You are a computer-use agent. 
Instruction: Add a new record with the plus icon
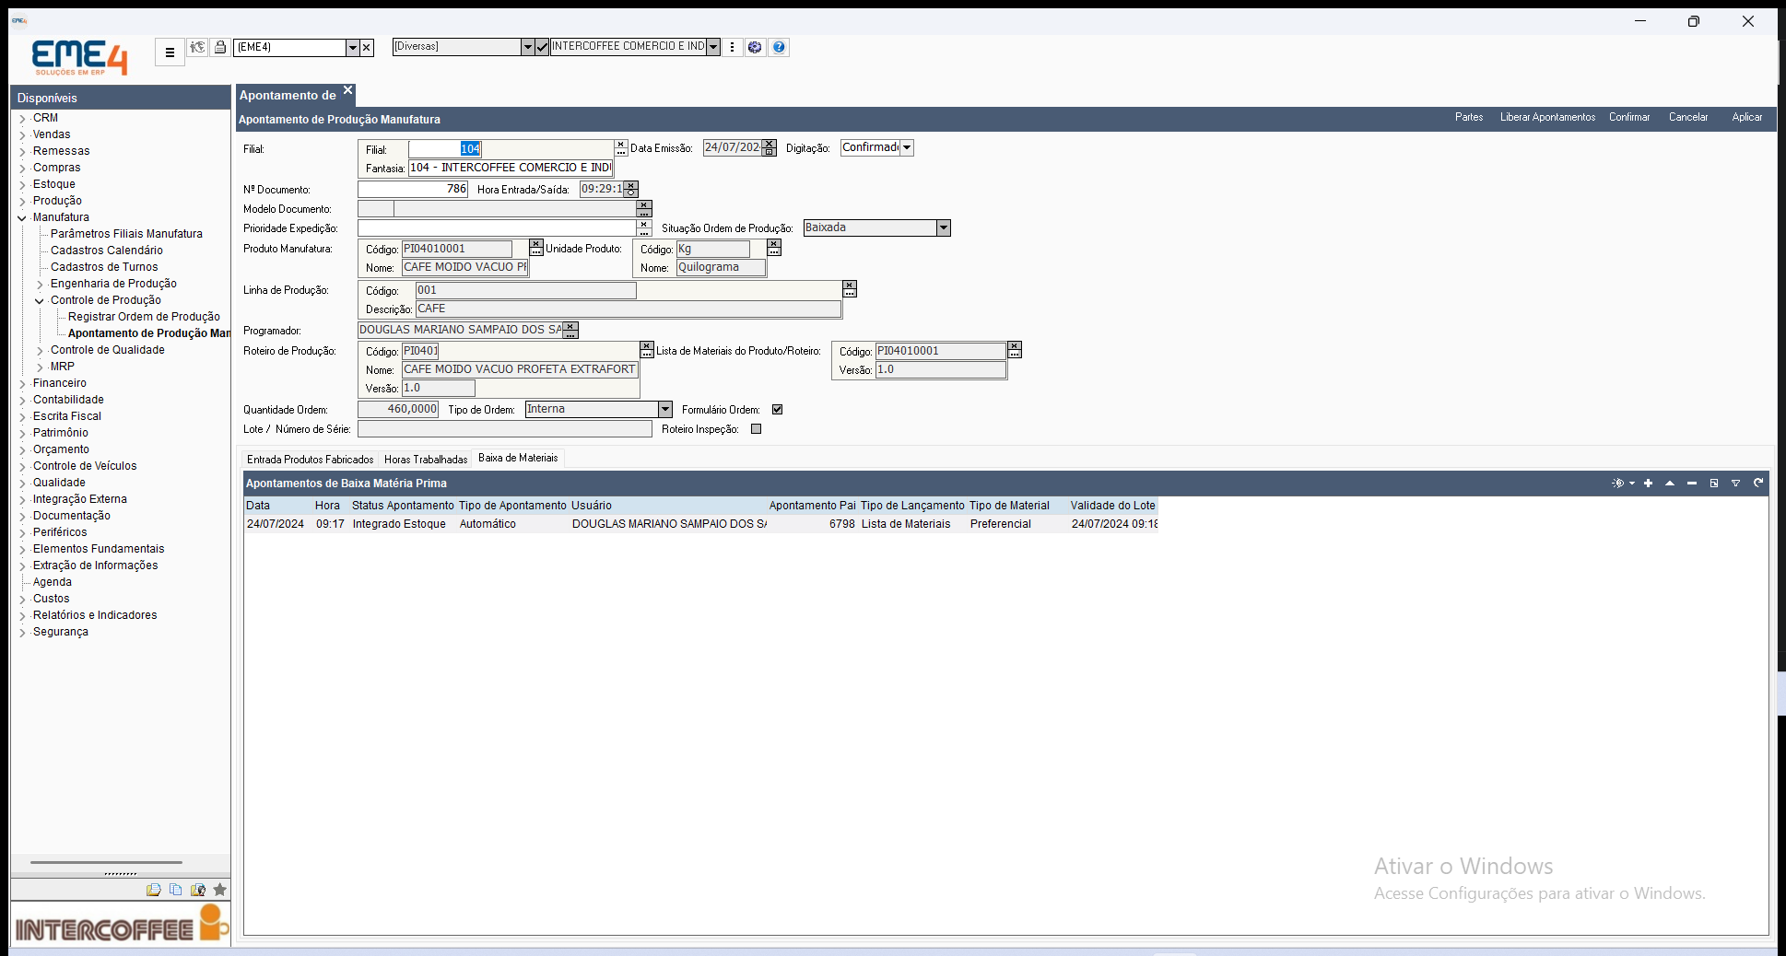1648,484
